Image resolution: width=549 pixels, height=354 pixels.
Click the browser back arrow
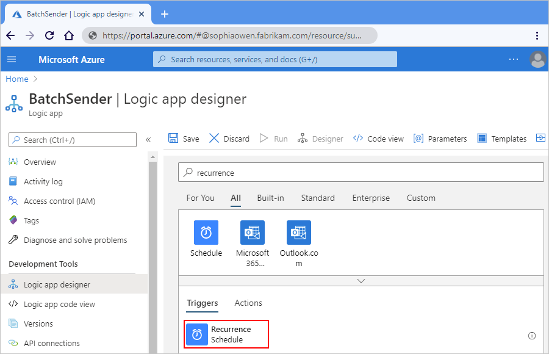(x=10, y=35)
